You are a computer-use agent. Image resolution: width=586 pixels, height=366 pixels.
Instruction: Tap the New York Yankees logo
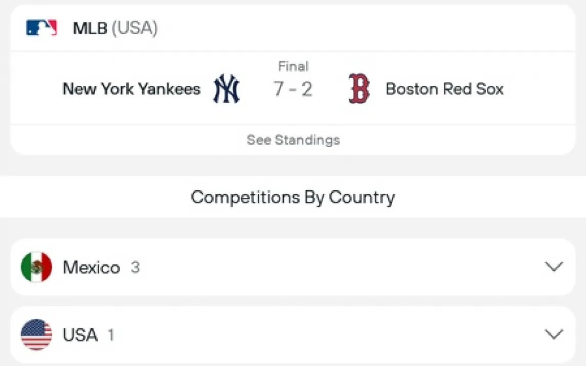tap(226, 89)
